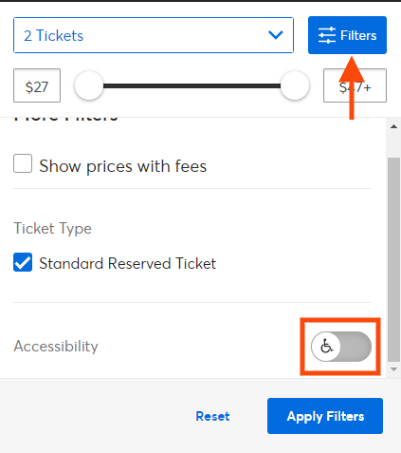Click the price range slider track

[191, 85]
